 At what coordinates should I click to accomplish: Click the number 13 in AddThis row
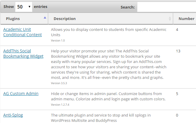click(x=178, y=51)
